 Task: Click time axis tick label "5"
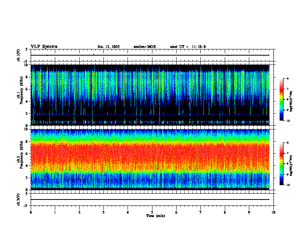point(152,212)
